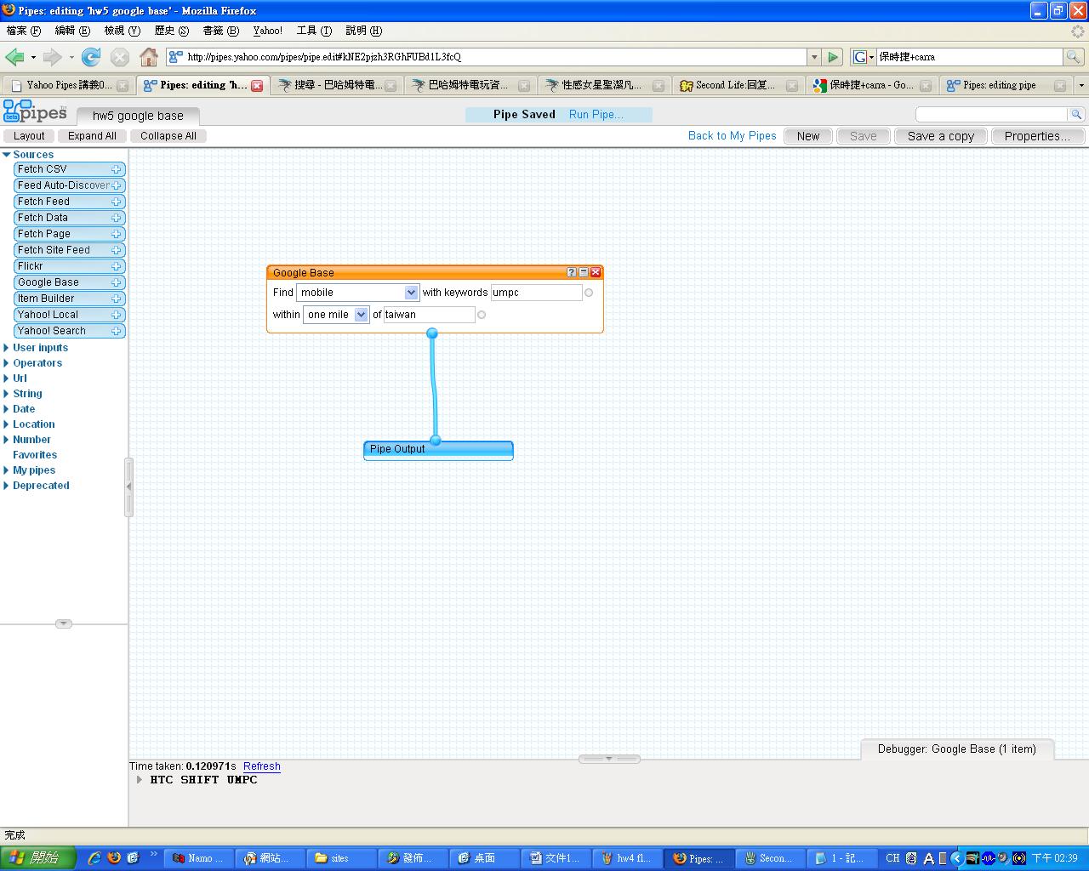Add the Google Base module via plus icon

[x=117, y=282]
